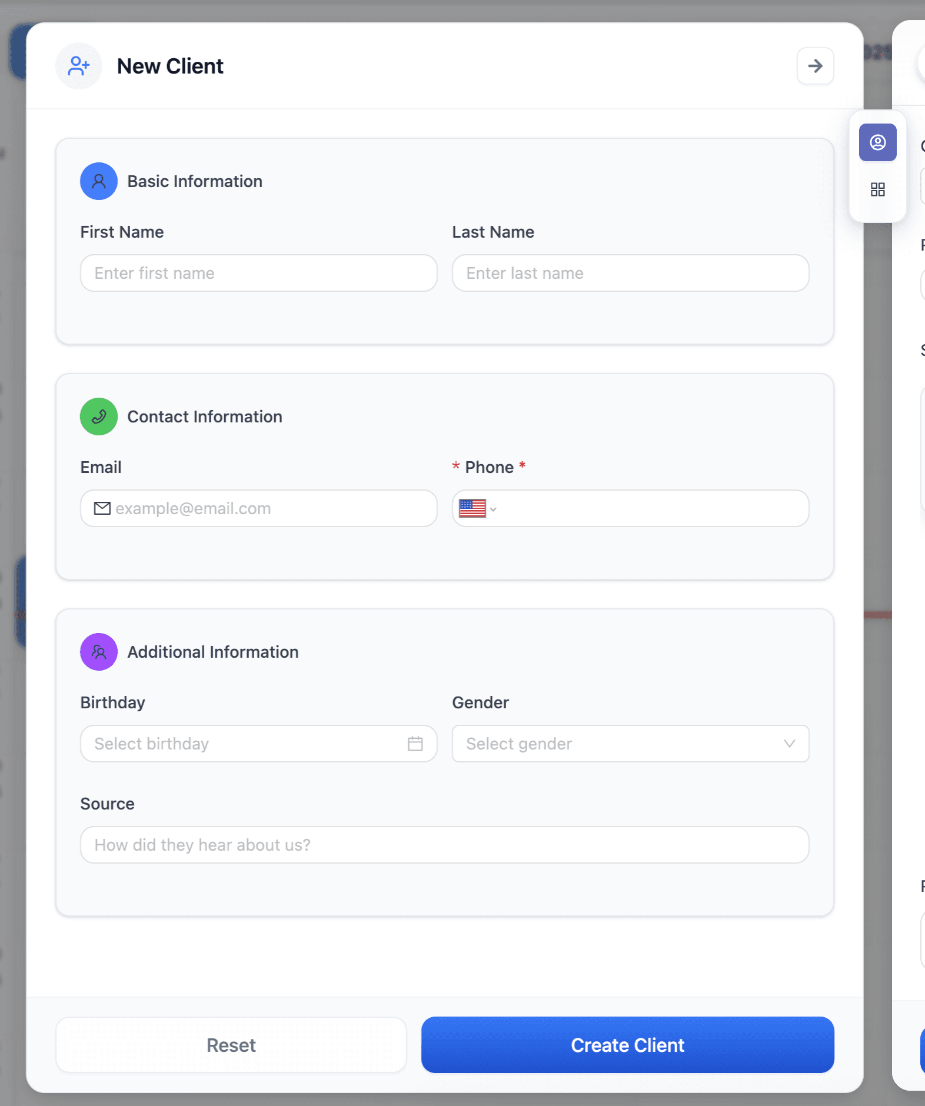The height and width of the screenshot is (1106, 925).
Task: Open the Select birthday date picker
Action: point(247,744)
